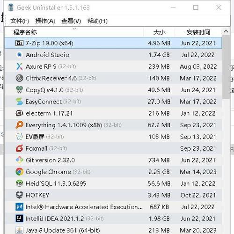Click the Citrix Receiver spiral icon
This screenshot has width=234, height=234.
pyautogui.click(x=19, y=78)
